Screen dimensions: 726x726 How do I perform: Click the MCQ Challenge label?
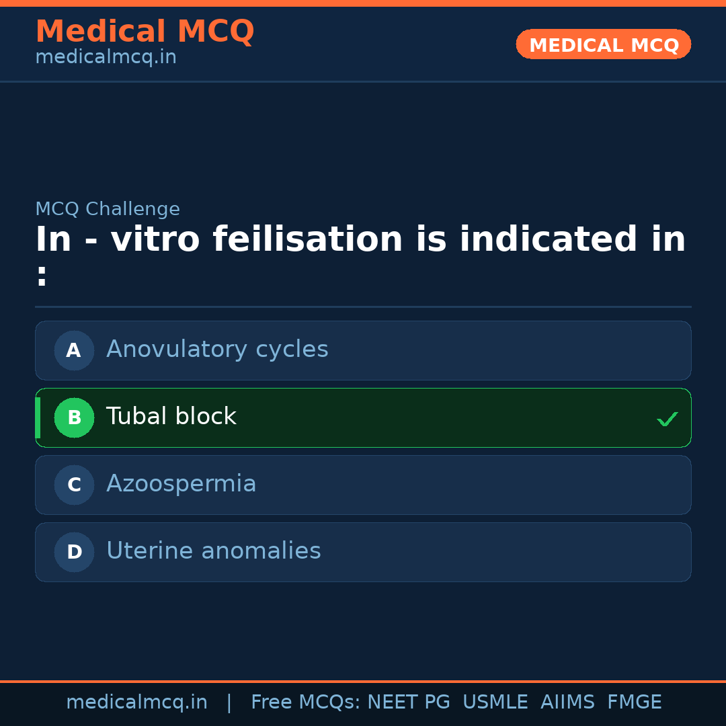(108, 209)
